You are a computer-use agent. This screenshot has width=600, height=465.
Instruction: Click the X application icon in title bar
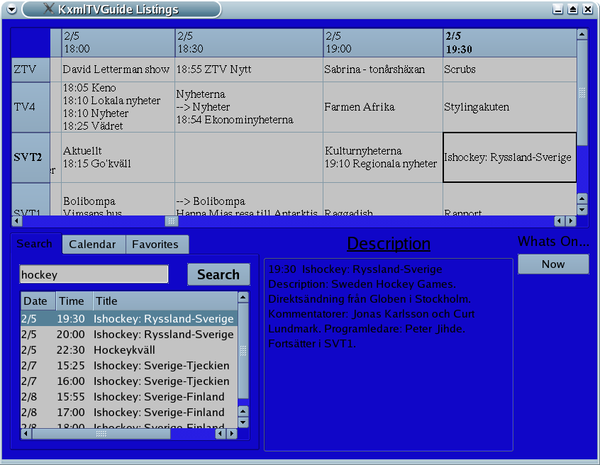(49, 9)
